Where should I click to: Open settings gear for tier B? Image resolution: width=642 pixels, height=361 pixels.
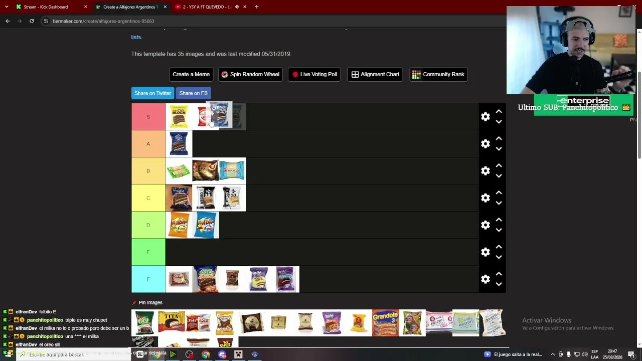pos(485,170)
